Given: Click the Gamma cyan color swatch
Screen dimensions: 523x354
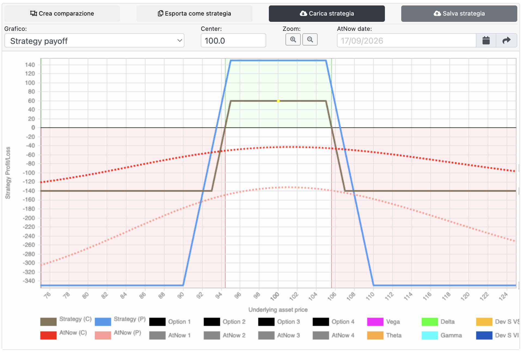Looking at the screenshot, I should pyautogui.click(x=430, y=335).
